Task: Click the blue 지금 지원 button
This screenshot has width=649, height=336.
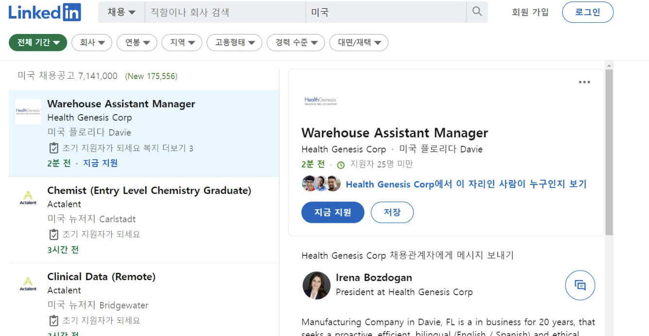Action: click(333, 212)
